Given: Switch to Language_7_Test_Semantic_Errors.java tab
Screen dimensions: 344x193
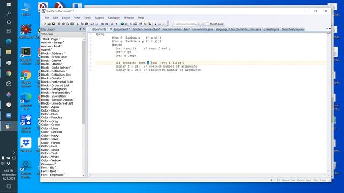Looking at the screenshot, I should (x=238, y=29).
